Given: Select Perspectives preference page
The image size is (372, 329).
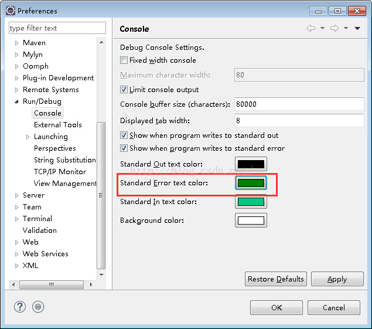Looking at the screenshot, I should click(55, 148).
